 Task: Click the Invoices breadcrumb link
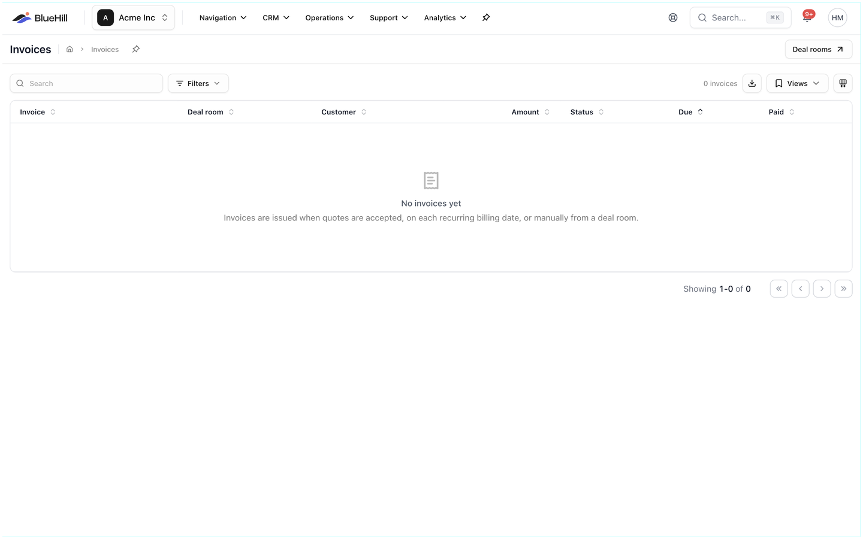pyautogui.click(x=105, y=50)
